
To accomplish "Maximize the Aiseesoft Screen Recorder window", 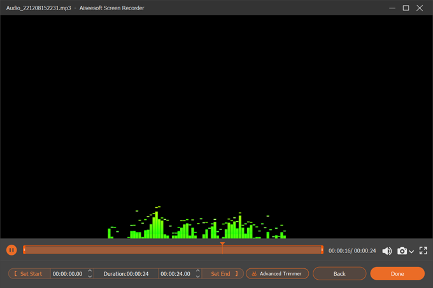I will pos(406,8).
